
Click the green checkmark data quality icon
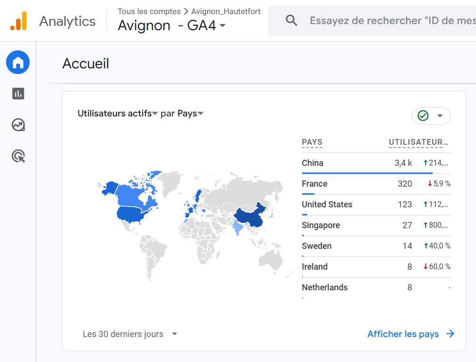(423, 116)
